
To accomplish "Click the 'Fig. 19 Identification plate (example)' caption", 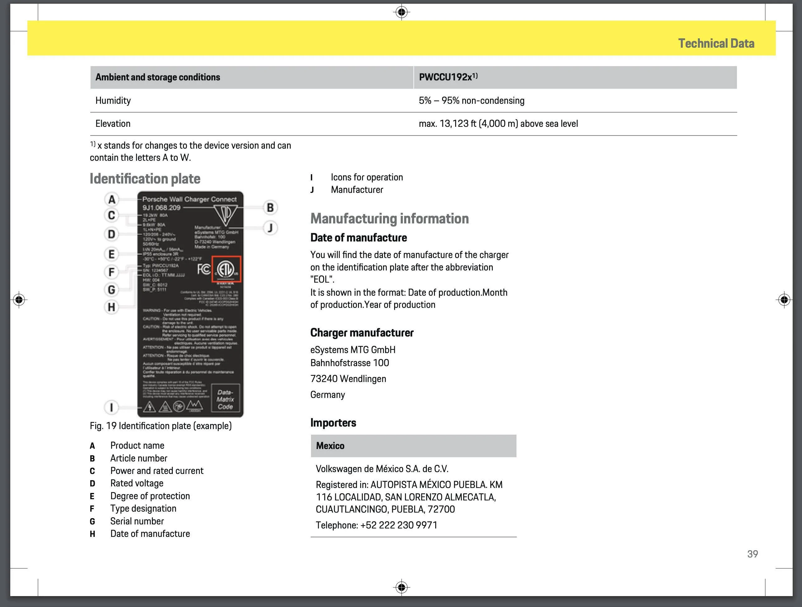I will coord(161,426).
